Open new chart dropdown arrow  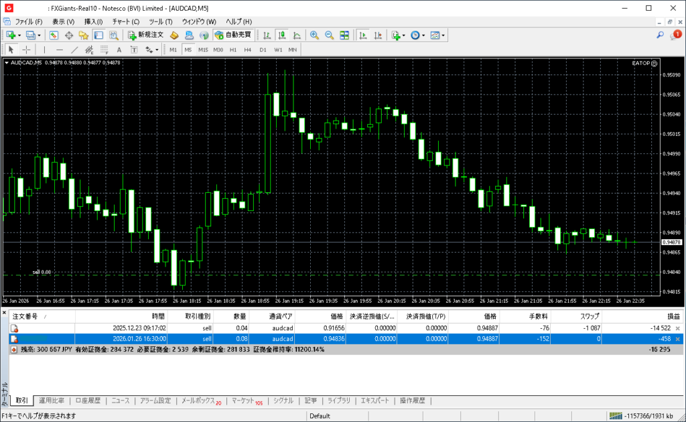coord(19,35)
